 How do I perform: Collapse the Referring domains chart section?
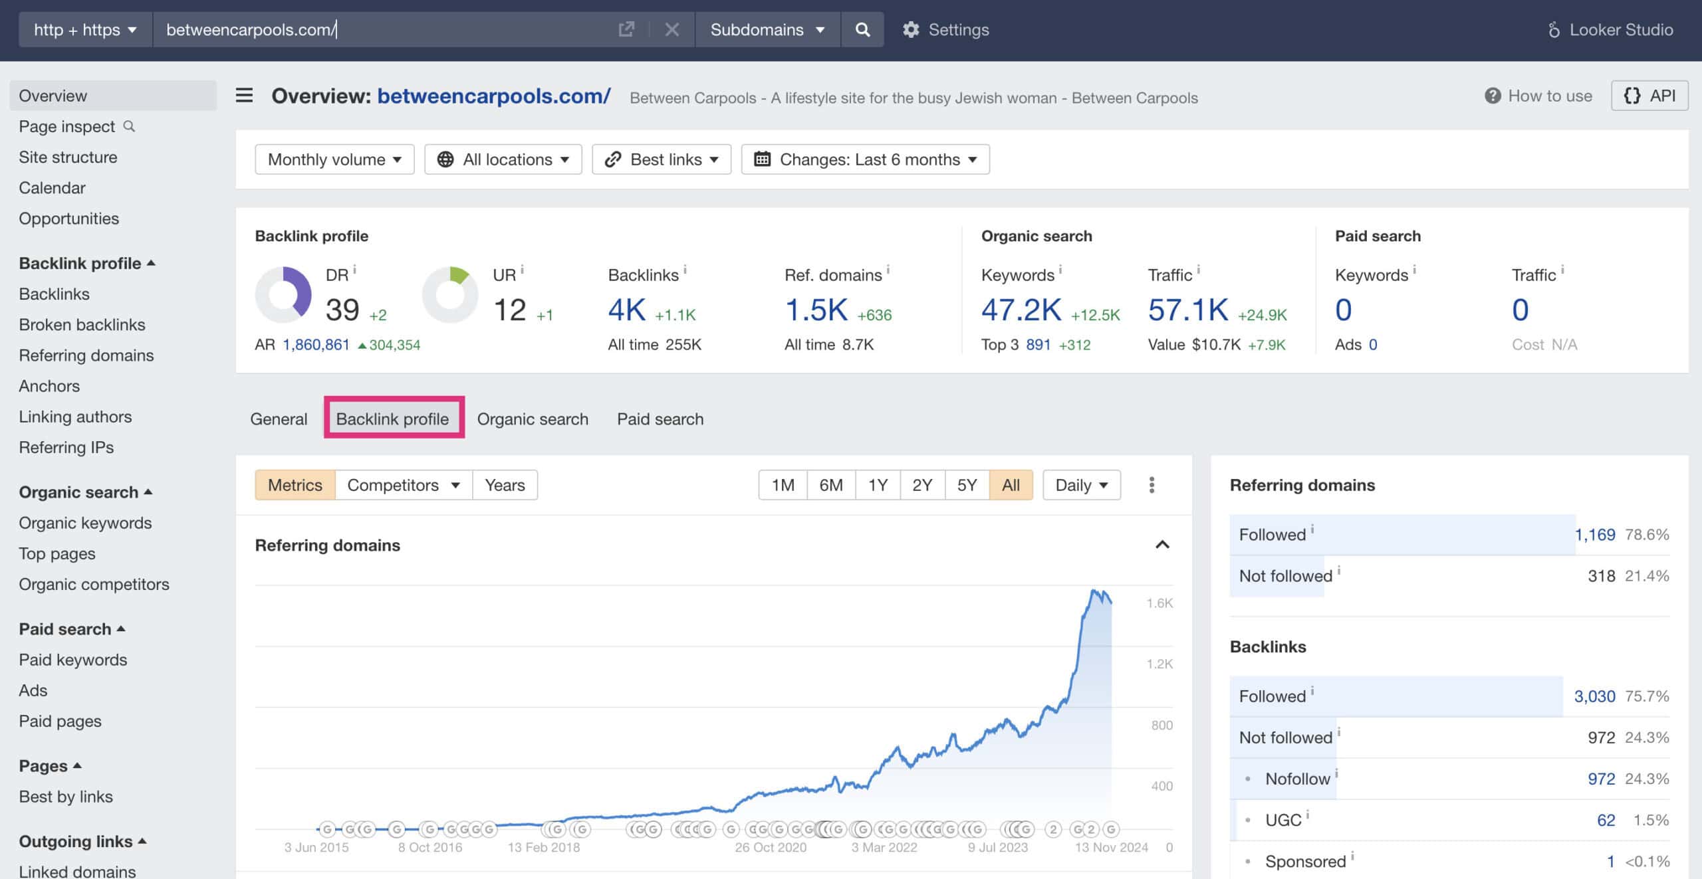1161,545
